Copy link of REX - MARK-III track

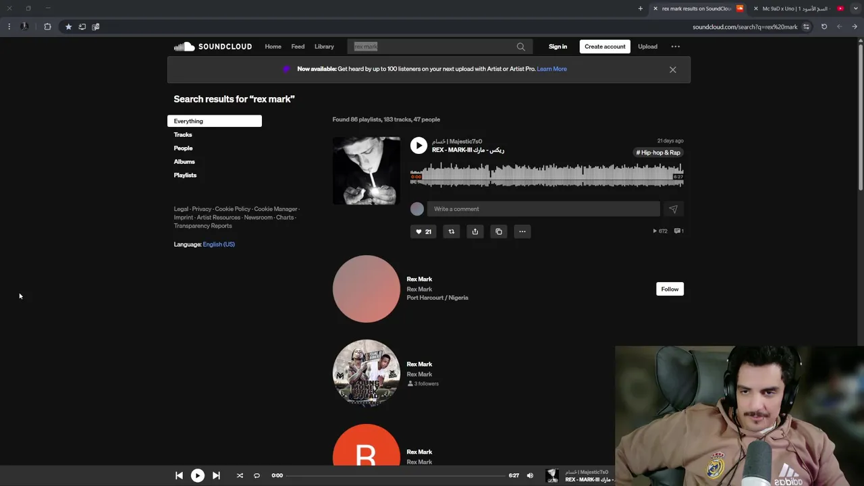tap(499, 232)
